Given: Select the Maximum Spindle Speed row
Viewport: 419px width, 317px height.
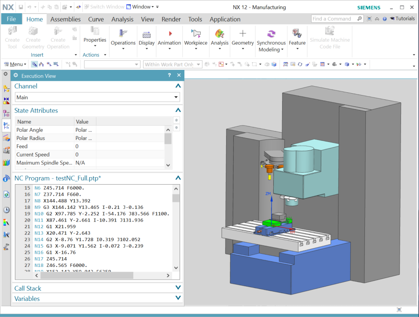Looking at the screenshot, I should pos(89,163).
